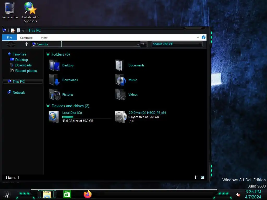Click the Search This PC field
This screenshot has height=200, width=267.
click(177, 44)
